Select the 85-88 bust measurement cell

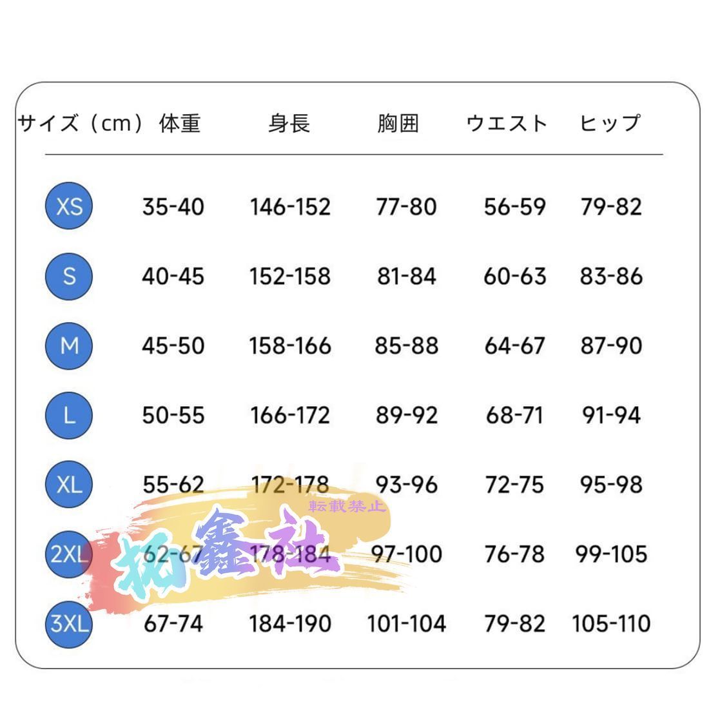click(406, 345)
